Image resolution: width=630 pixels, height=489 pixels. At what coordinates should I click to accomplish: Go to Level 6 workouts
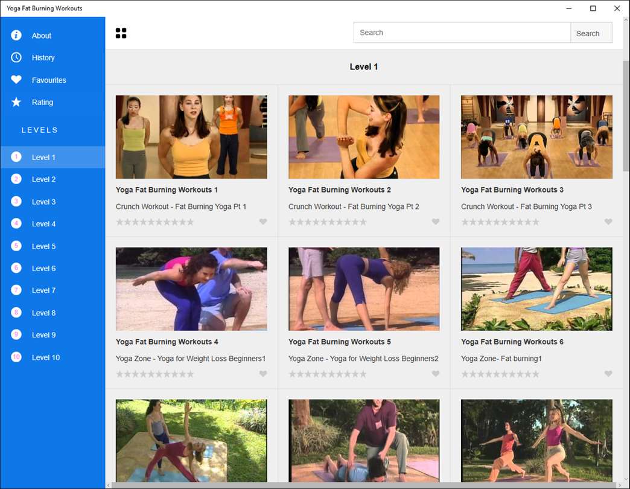tap(52, 268)
